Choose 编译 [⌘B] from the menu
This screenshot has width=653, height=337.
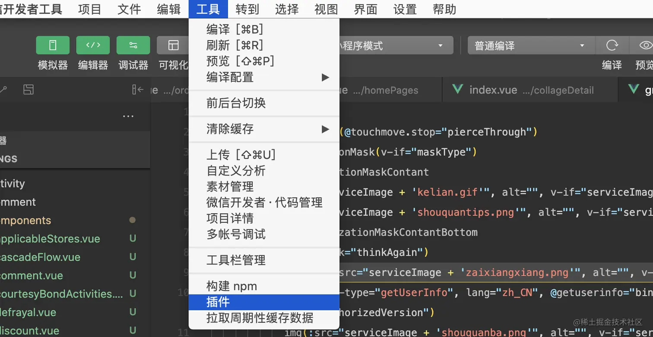click(x=264, y=29)
